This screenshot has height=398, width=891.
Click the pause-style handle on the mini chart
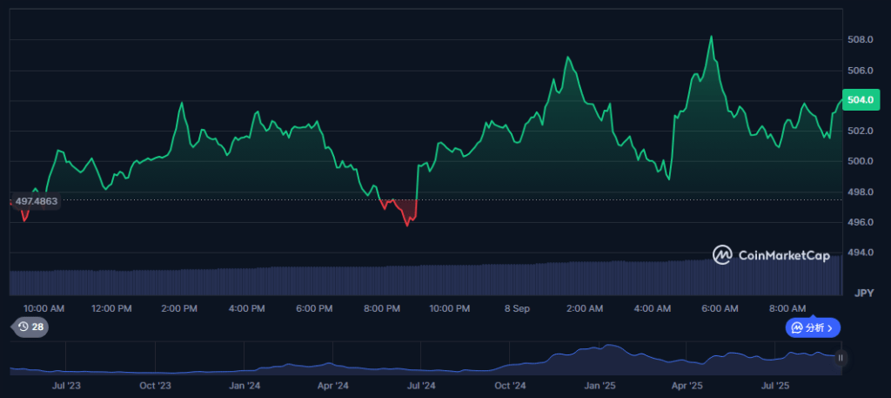click(841, 358)
